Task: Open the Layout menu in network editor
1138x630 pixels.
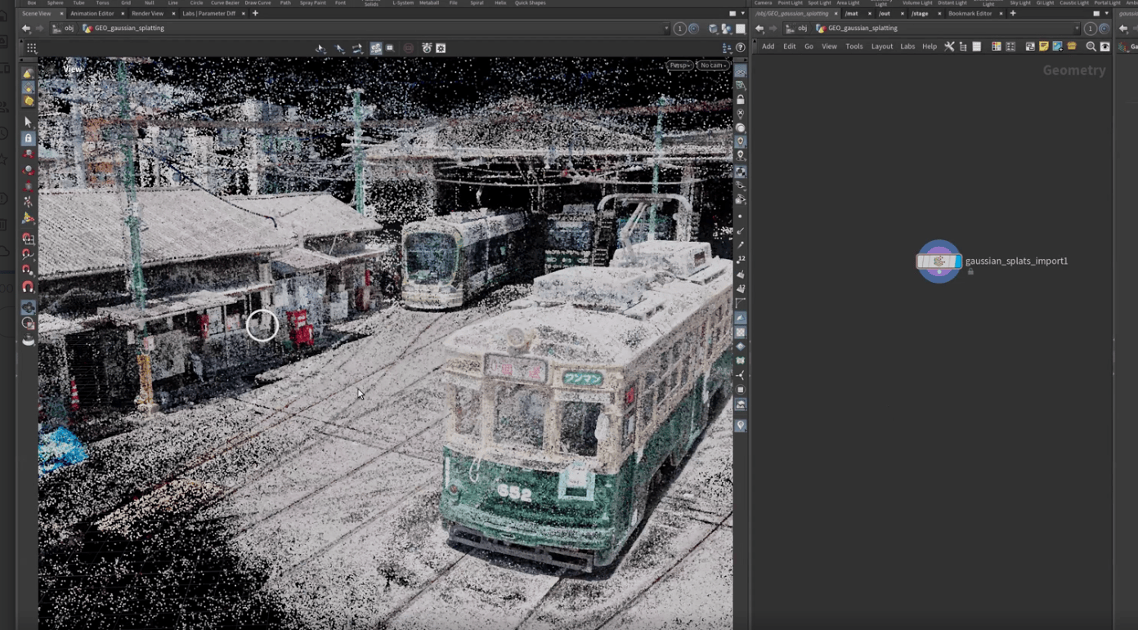Action: click(x=881, y=47)
